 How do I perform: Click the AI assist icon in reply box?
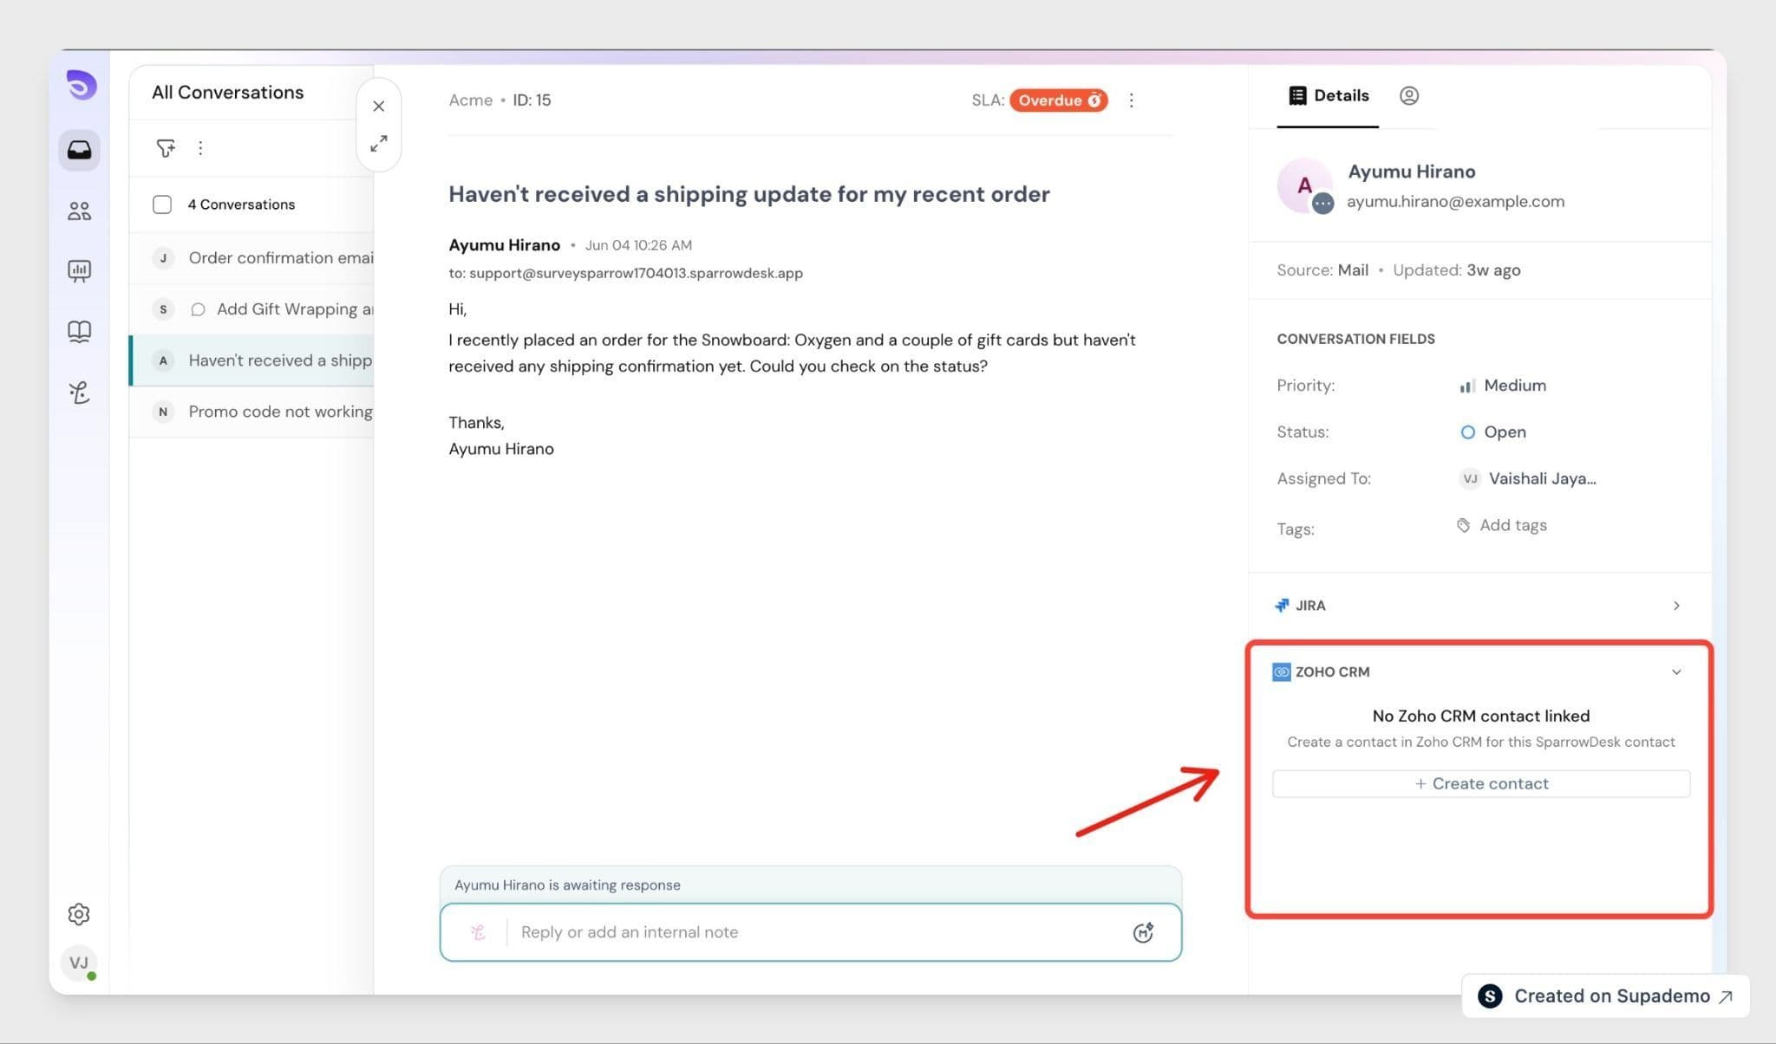(1143, 932)
